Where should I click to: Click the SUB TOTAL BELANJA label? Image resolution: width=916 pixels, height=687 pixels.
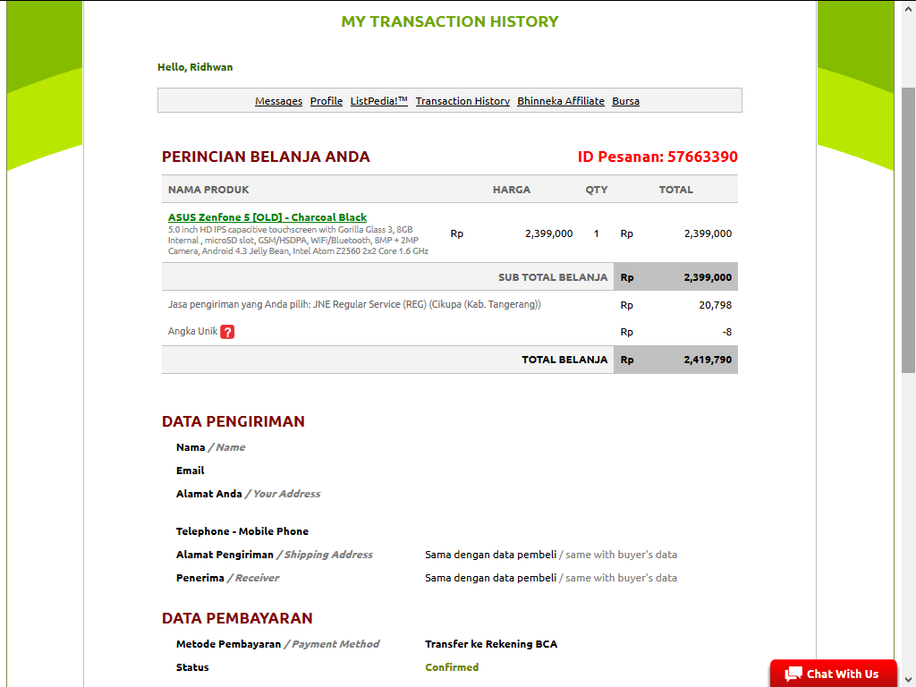pos(553,277)
